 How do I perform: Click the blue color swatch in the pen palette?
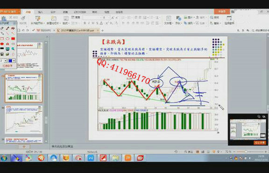10,61
